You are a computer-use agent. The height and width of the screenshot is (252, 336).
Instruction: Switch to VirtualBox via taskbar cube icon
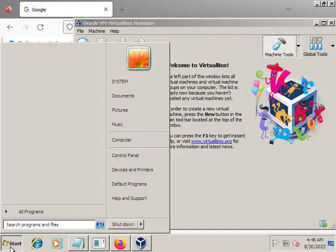(x=141, y=243)
